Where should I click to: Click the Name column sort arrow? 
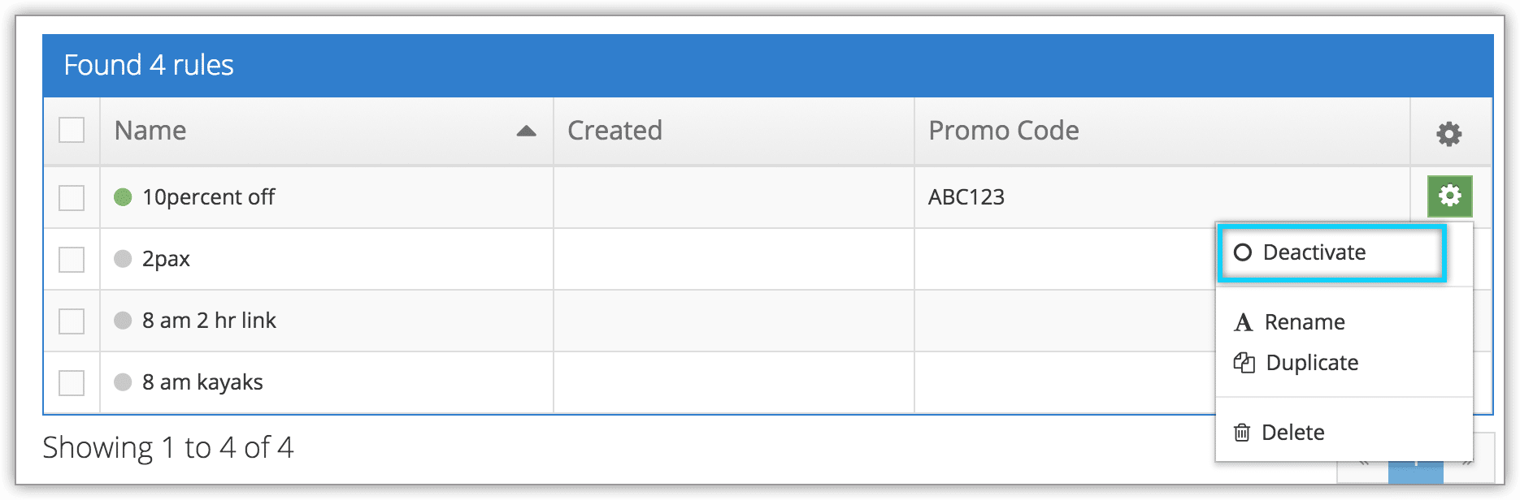click(x=527, y=131)
